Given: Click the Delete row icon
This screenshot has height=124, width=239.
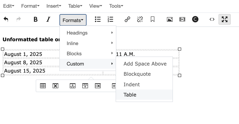Looking at the screenshot, I should click(x=98, y=86).
